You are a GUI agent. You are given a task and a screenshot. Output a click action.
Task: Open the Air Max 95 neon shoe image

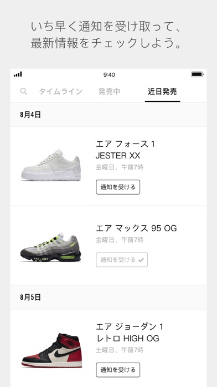pyautogui.click(x=51, y=247)
